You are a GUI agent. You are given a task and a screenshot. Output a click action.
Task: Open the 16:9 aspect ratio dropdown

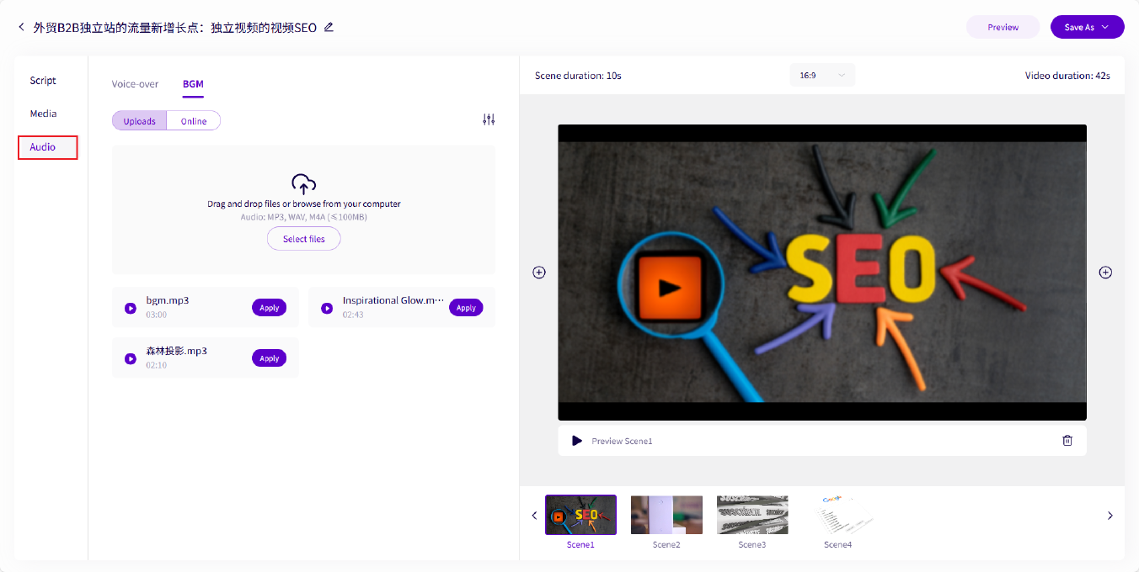point(822,76)
